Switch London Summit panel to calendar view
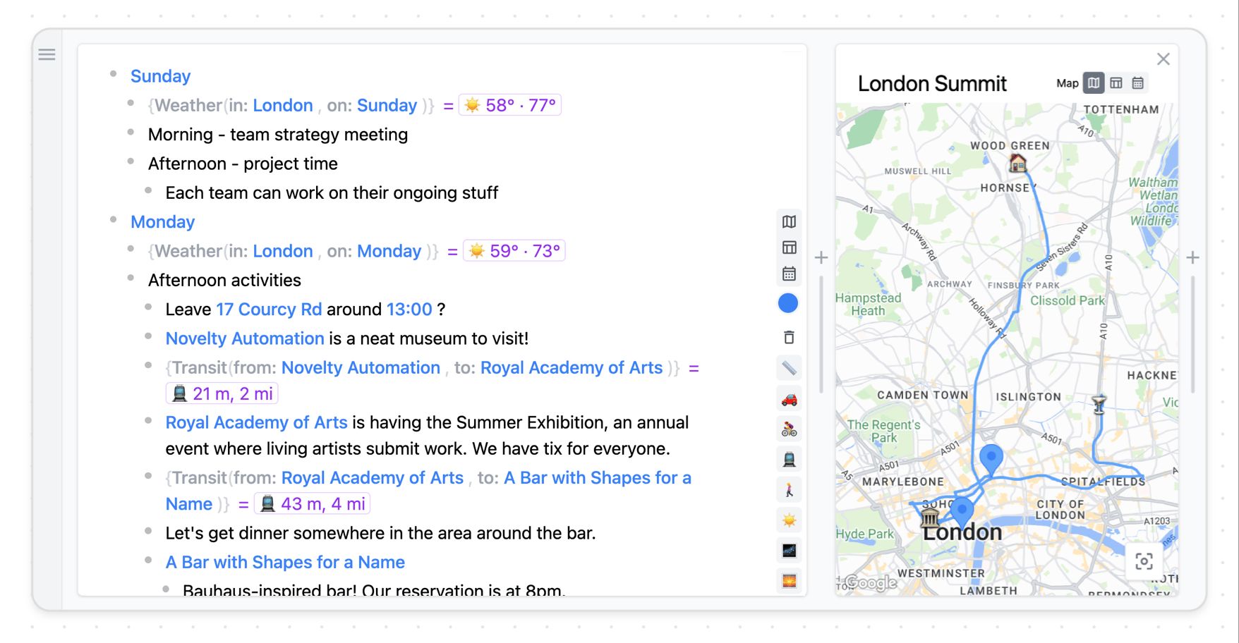This screenshot has height=643, width=1239. pos(1137,83)
